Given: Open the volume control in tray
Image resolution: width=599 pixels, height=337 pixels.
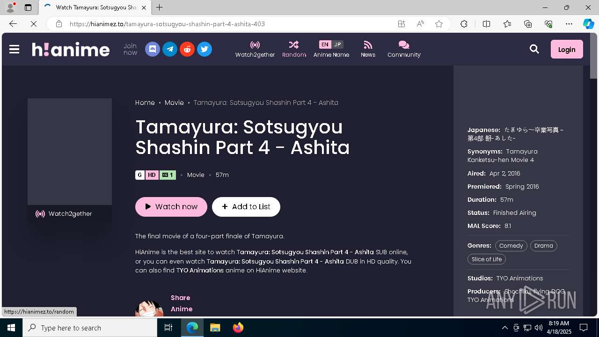Looking at the screenshot, I should coord(538,328).
